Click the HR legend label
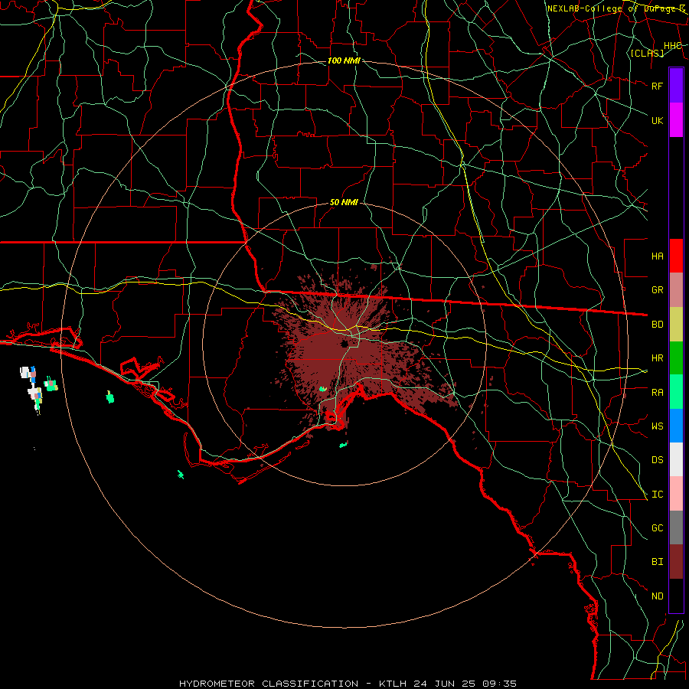Screen dimensions: 689x689 (657, 358)
